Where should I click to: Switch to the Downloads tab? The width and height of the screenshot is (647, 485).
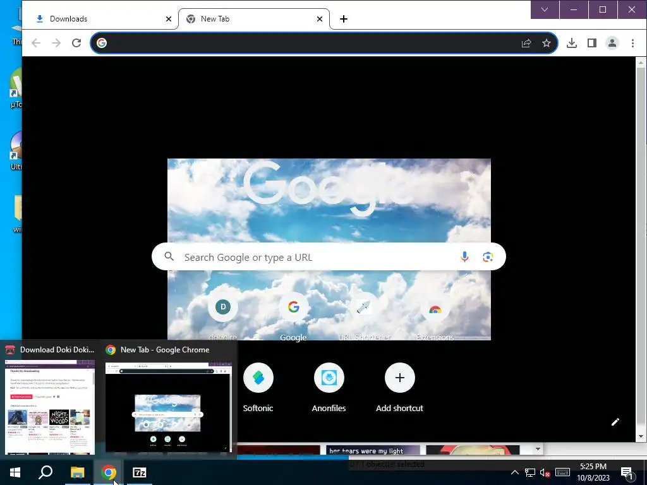tap(99, 19)
